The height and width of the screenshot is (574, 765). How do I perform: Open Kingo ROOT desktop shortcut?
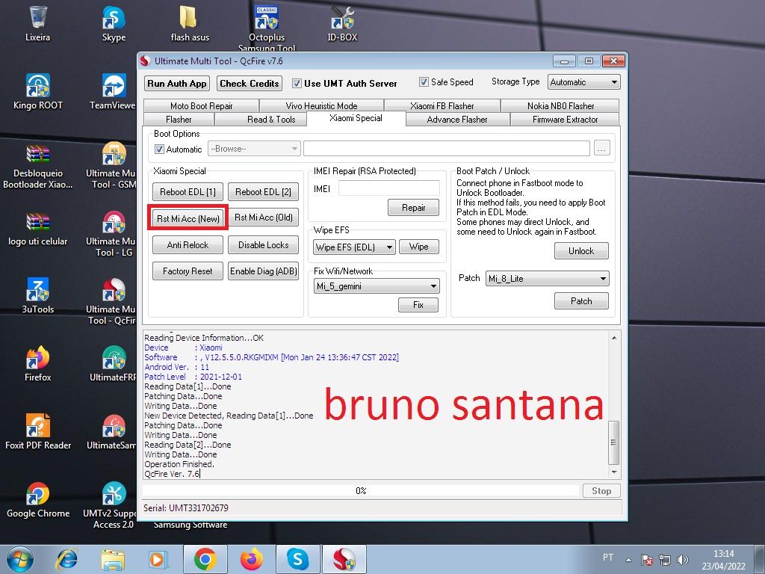(37, 92)
